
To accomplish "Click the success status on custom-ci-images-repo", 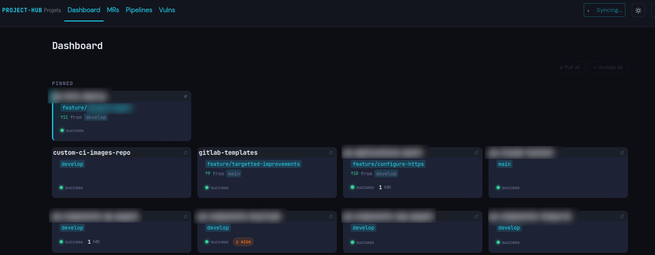I will pyautogui.click(x=74, y=188).
